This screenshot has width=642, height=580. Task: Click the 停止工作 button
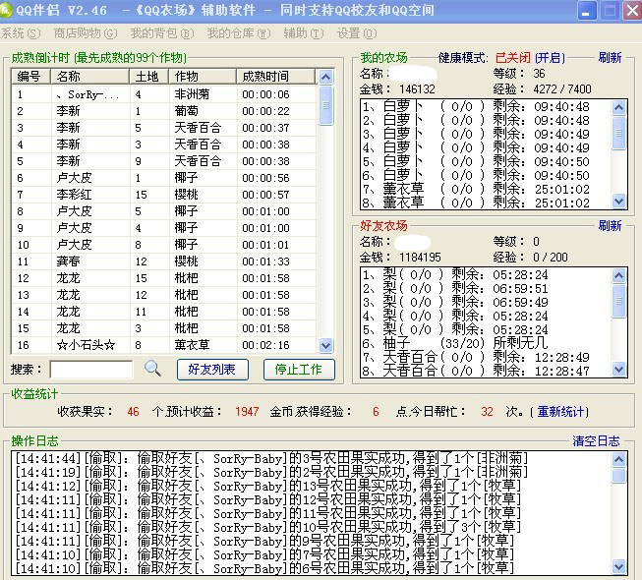299,370
